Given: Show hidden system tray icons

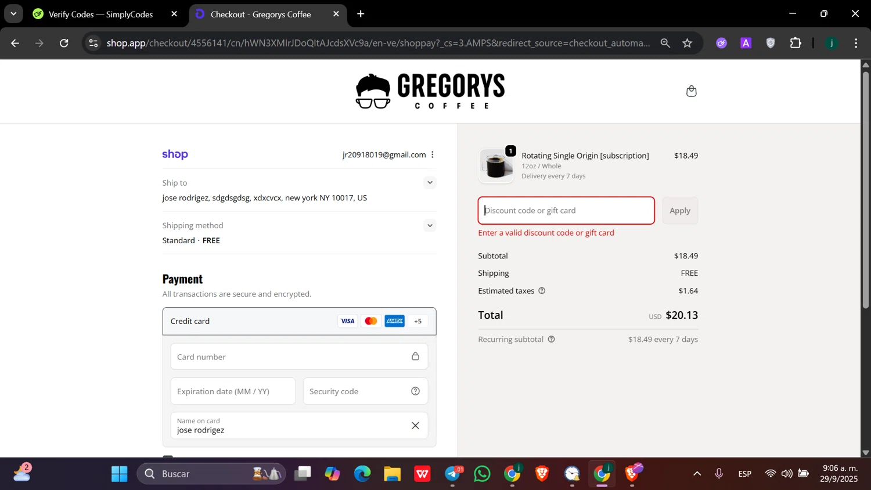Looking at the screenshot, I should pyautogui.click(x=697, y=474).
